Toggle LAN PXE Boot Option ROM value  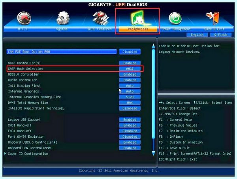[x=130, y=52]
